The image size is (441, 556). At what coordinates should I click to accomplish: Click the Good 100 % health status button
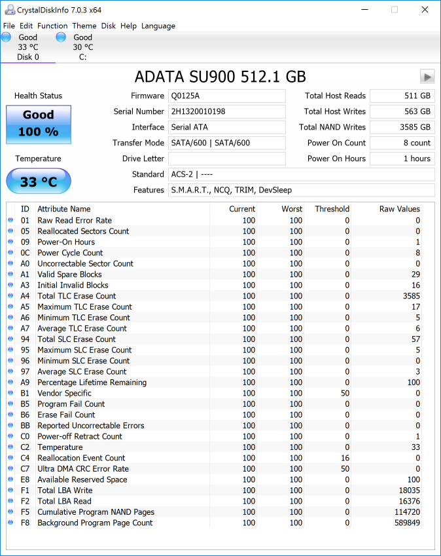(39, 124)
